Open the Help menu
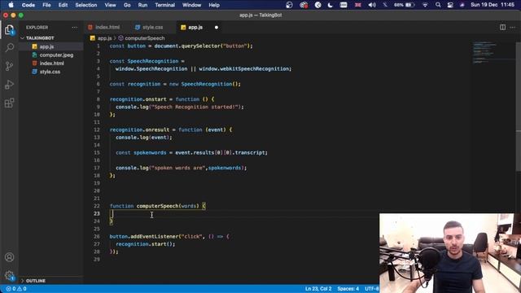Image resolution: width=521 pixels, height=293 pixels. pyautogui.click(x=214, y=5)
